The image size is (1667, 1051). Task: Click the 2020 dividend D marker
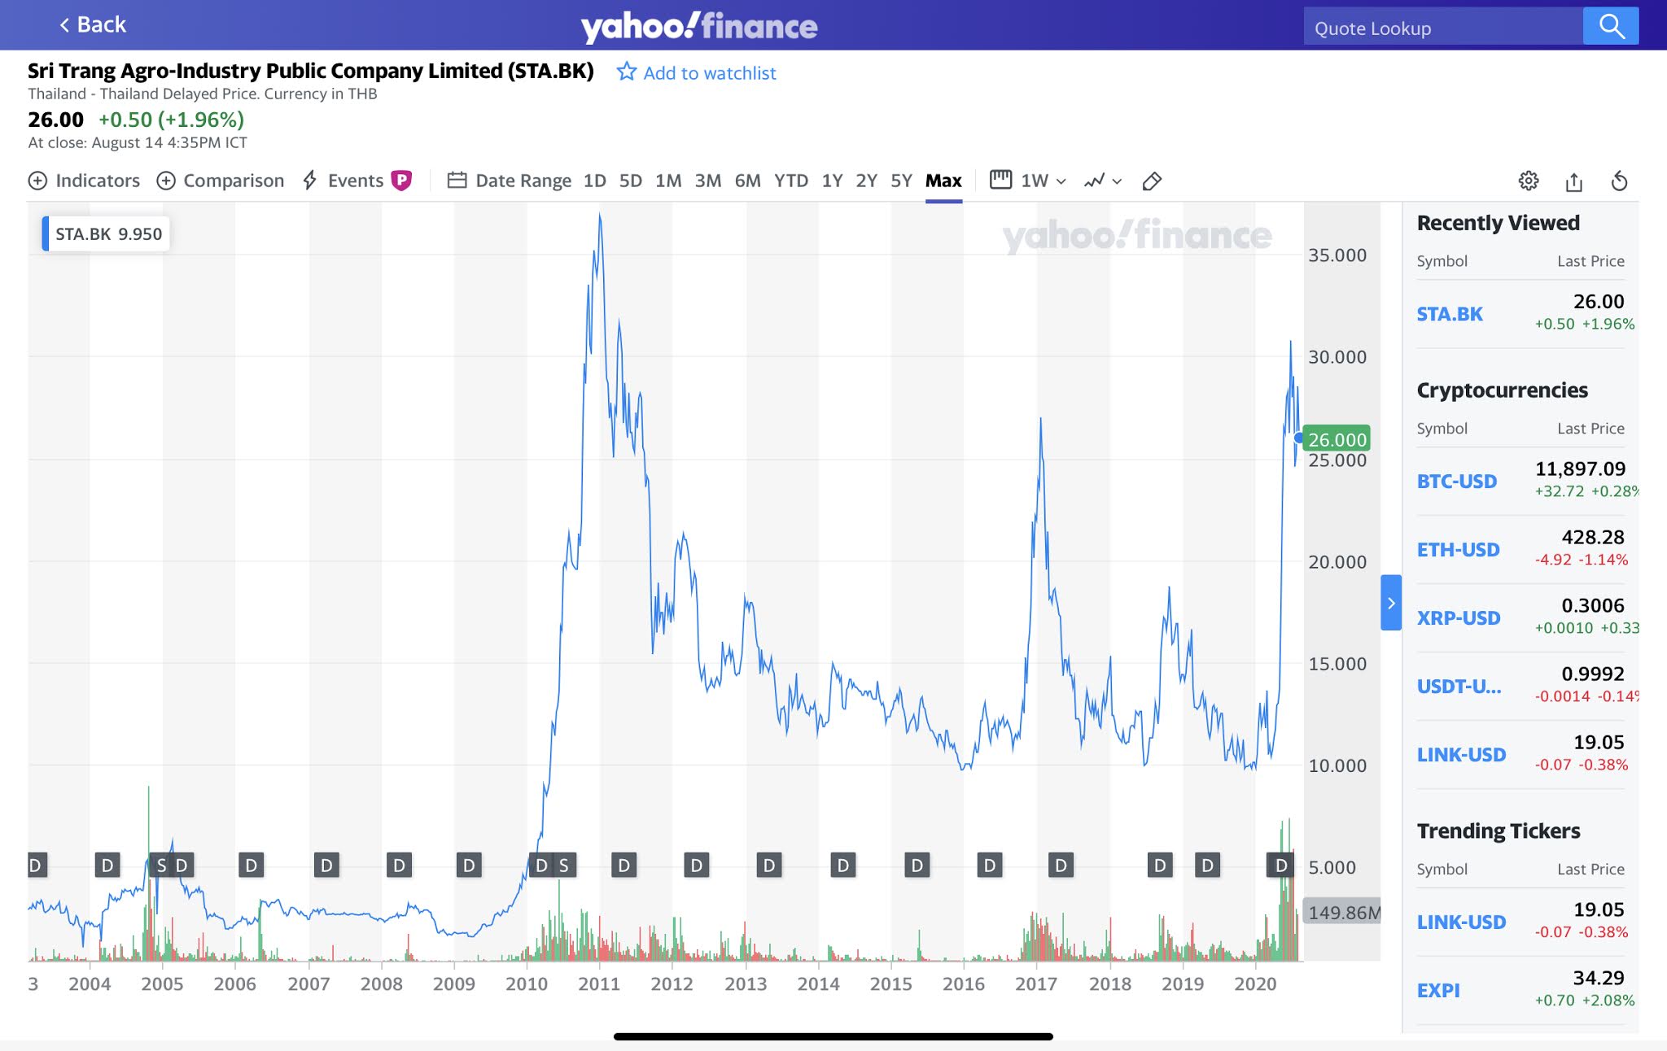pyautogui.click(x=1281, y=866)
